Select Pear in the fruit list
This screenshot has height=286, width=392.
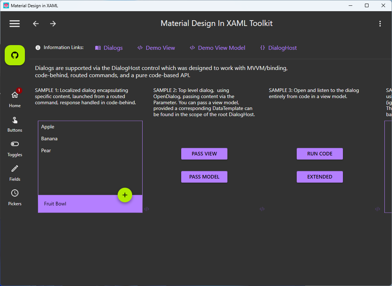90,150
